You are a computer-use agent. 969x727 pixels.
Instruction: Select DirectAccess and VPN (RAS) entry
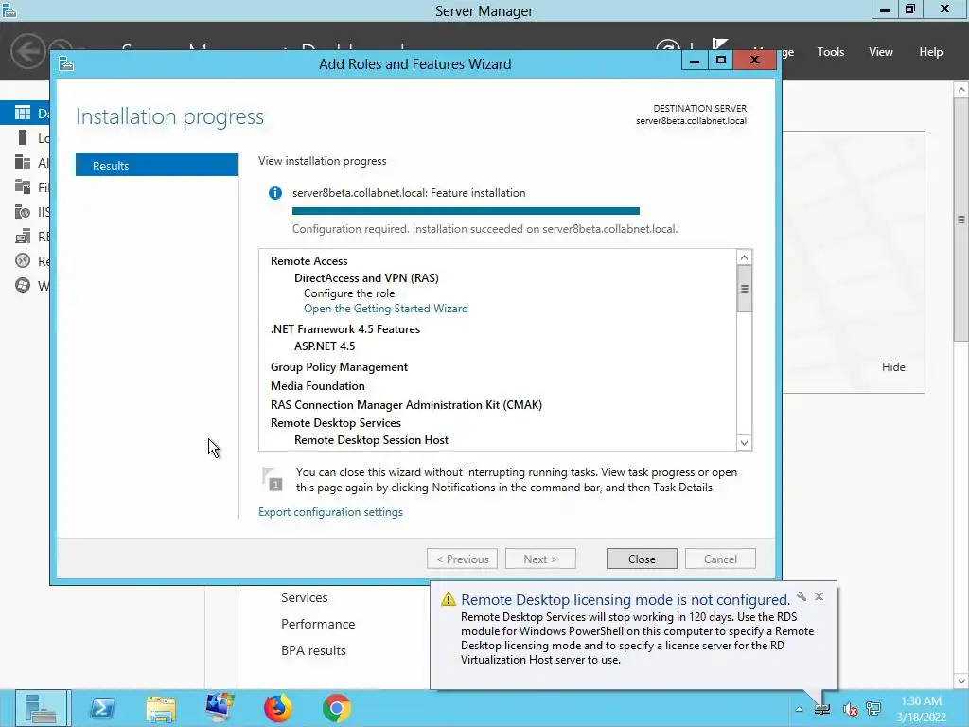coord(366,277)
